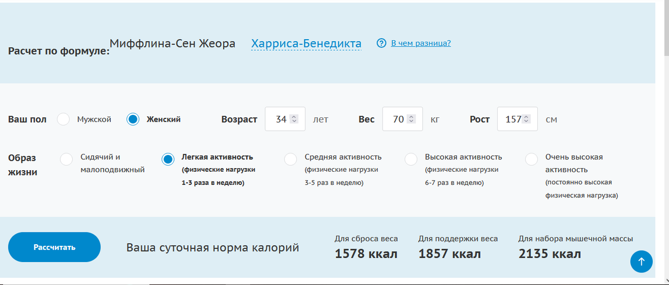669x285 pixels.
Task: Select the Мужской gender radio button
Action: [x=63, y=119]
